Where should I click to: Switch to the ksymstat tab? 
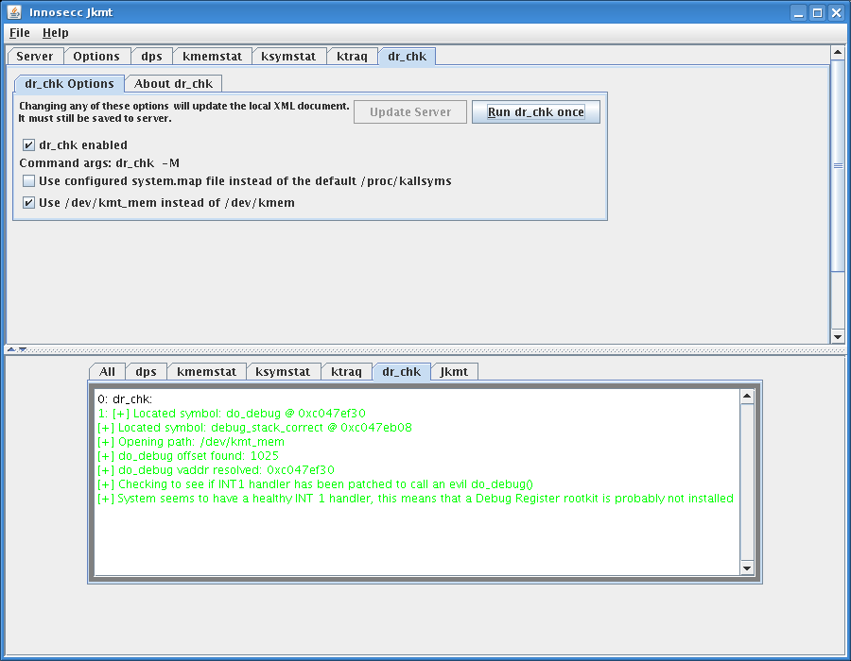pos(289,56)
